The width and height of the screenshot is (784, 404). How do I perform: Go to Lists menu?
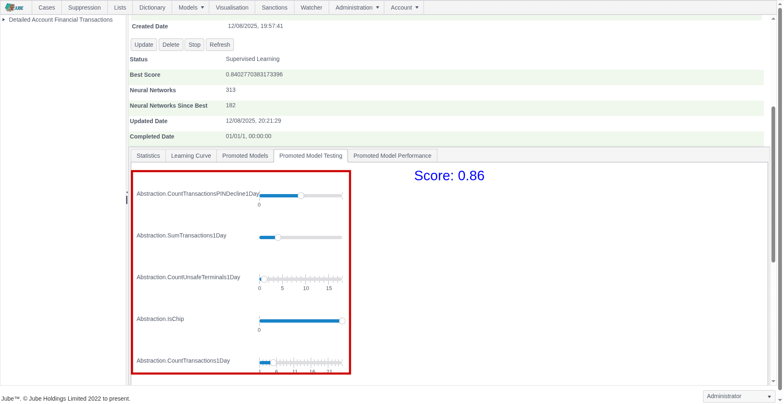[120, 8]
